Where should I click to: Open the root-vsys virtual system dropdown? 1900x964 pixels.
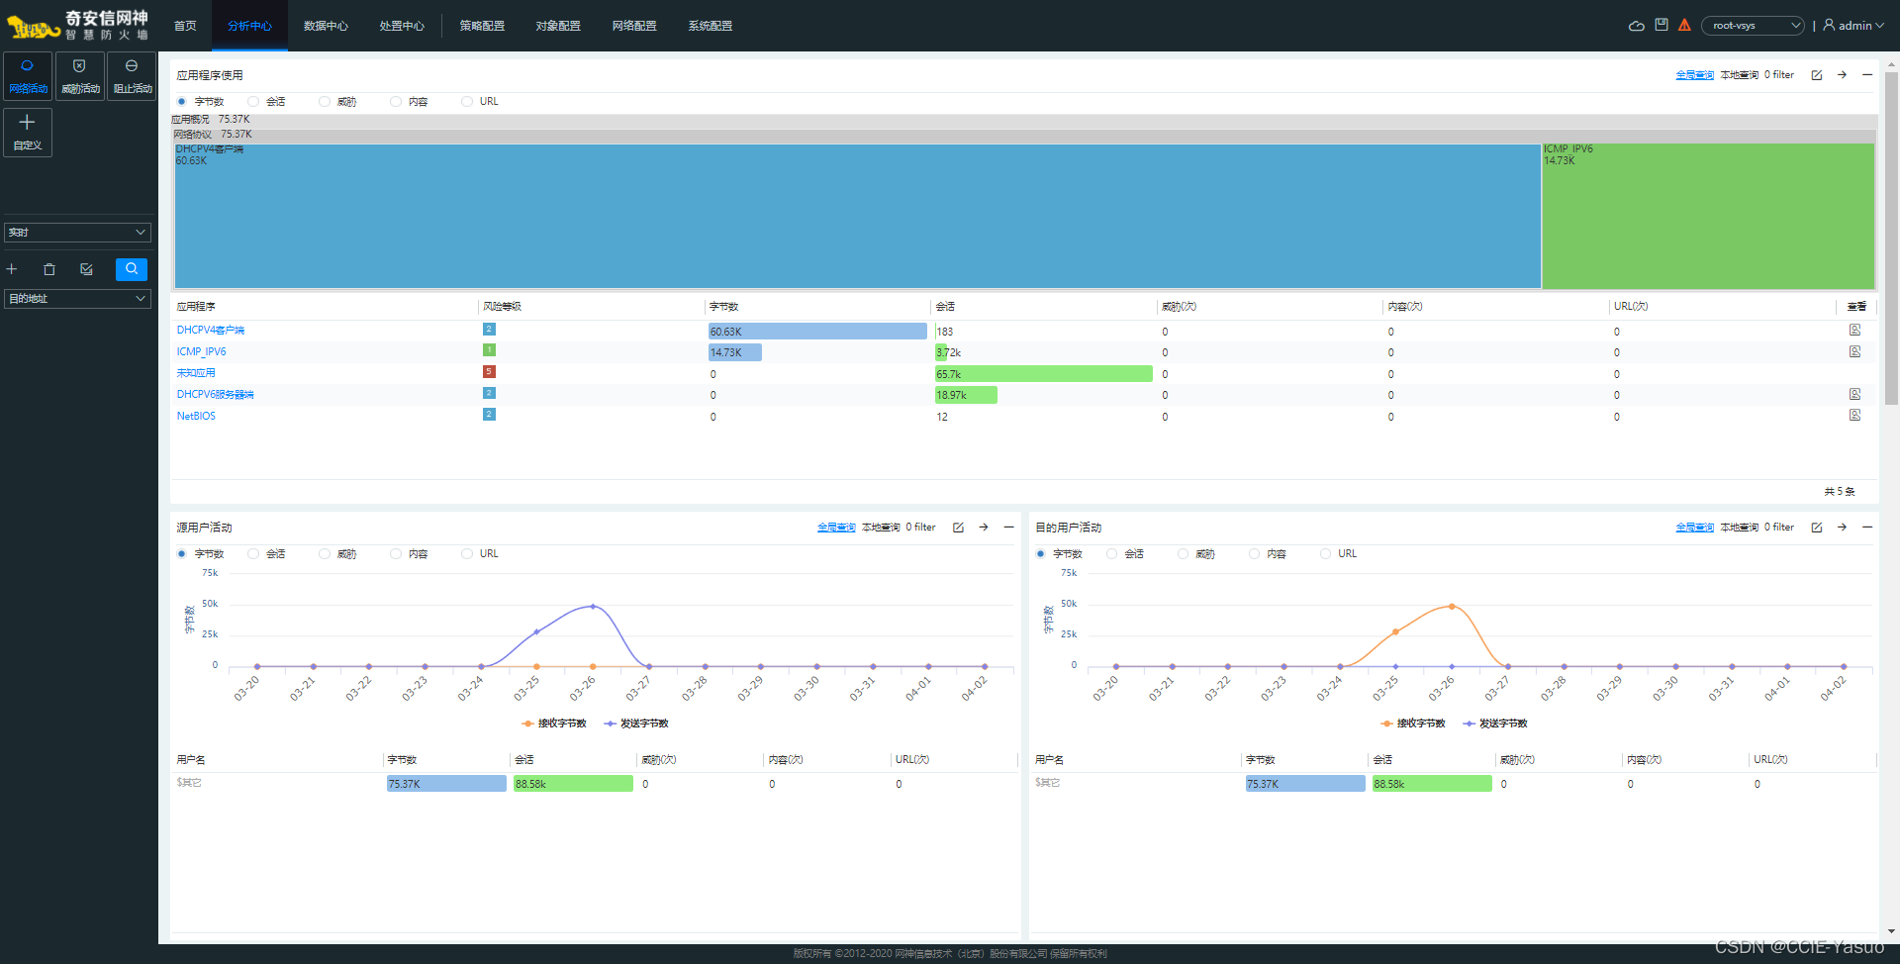(1753, 26)
